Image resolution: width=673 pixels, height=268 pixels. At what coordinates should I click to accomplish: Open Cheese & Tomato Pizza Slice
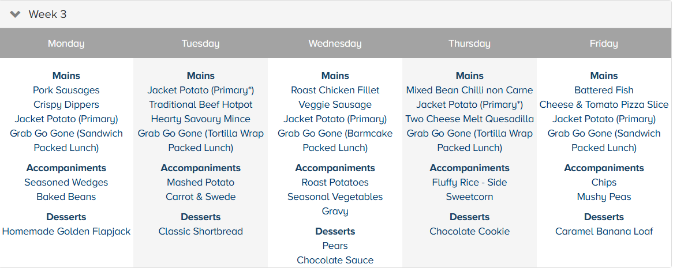[604, 105]
